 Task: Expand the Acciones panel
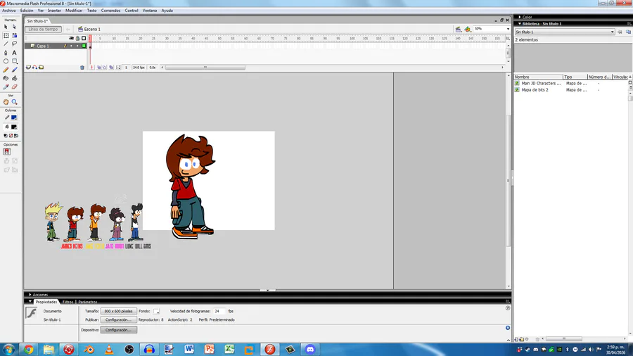point(30,295)
